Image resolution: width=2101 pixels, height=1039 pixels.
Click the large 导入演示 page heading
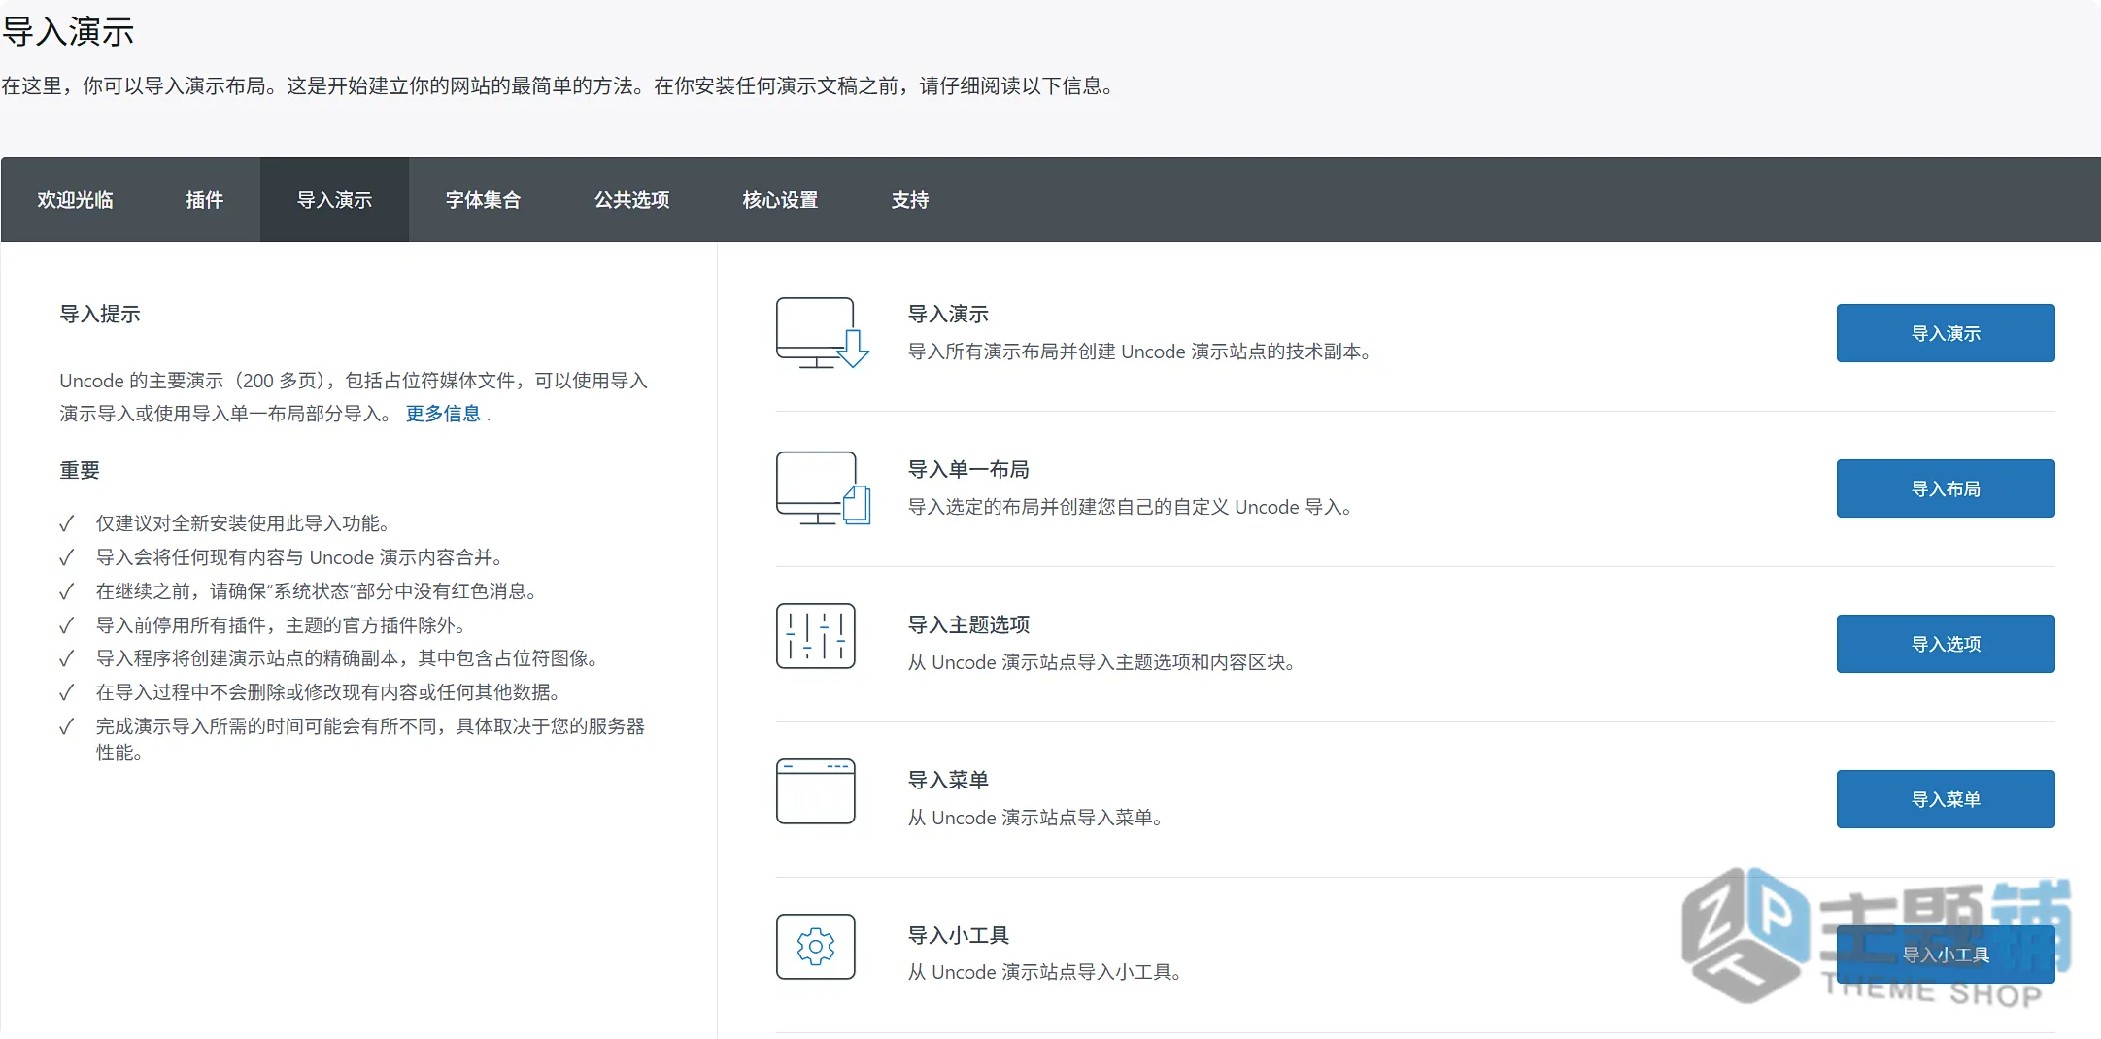[x=68, y=32]
